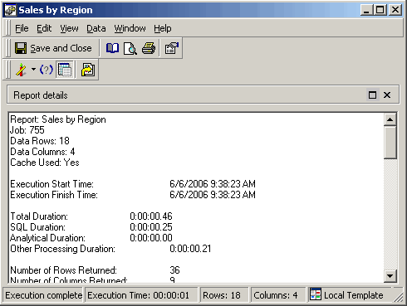Open the Data menu
This screenshot has height=306, width=407.
tap(96, 28)
